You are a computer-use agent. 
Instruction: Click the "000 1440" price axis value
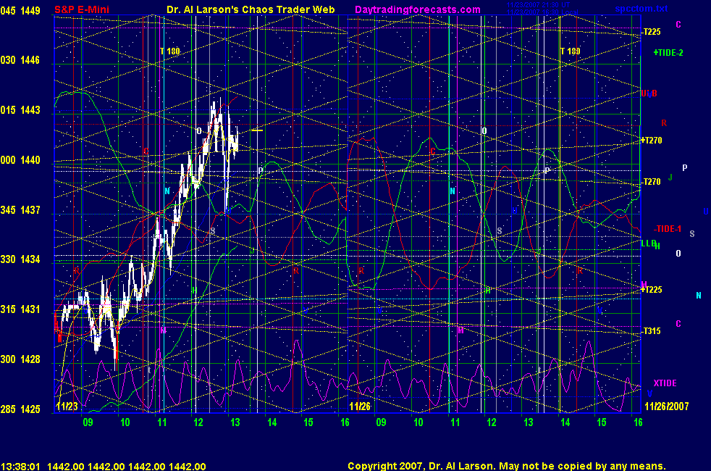pyautogui.click(x=20, y=159)
